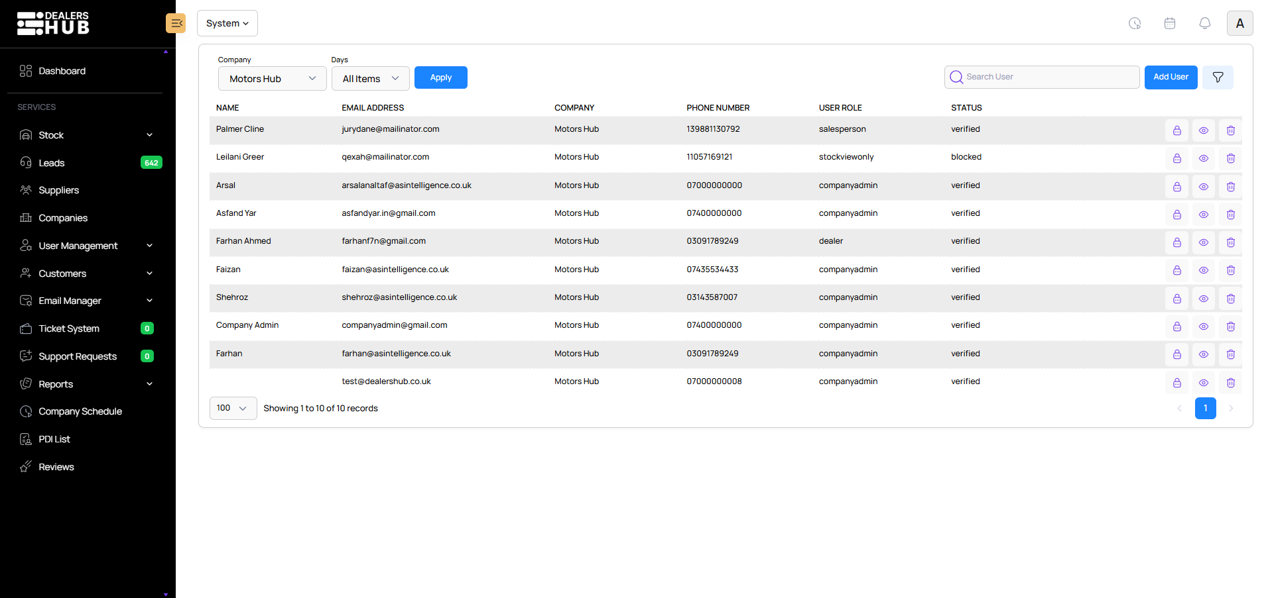
Task: Expand User Management in sidebar
Action: click(86, 246)
